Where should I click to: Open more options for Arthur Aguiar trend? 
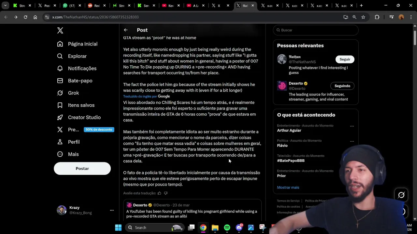click(352, 126)
